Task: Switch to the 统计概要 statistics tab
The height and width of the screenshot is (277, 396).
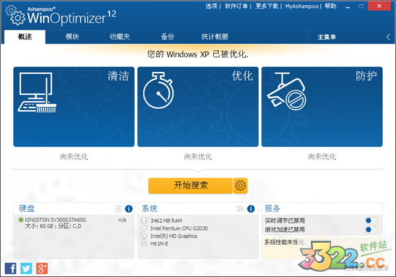Action: pyautogui.click(x=214, y=37)
